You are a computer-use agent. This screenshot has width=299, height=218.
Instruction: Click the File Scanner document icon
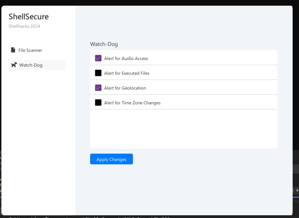pyautogui.click(x=13, y=50)
